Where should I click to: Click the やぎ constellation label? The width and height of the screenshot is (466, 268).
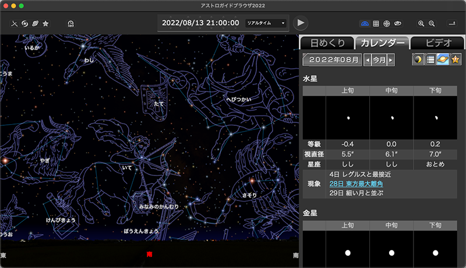(x=45, y=160)
